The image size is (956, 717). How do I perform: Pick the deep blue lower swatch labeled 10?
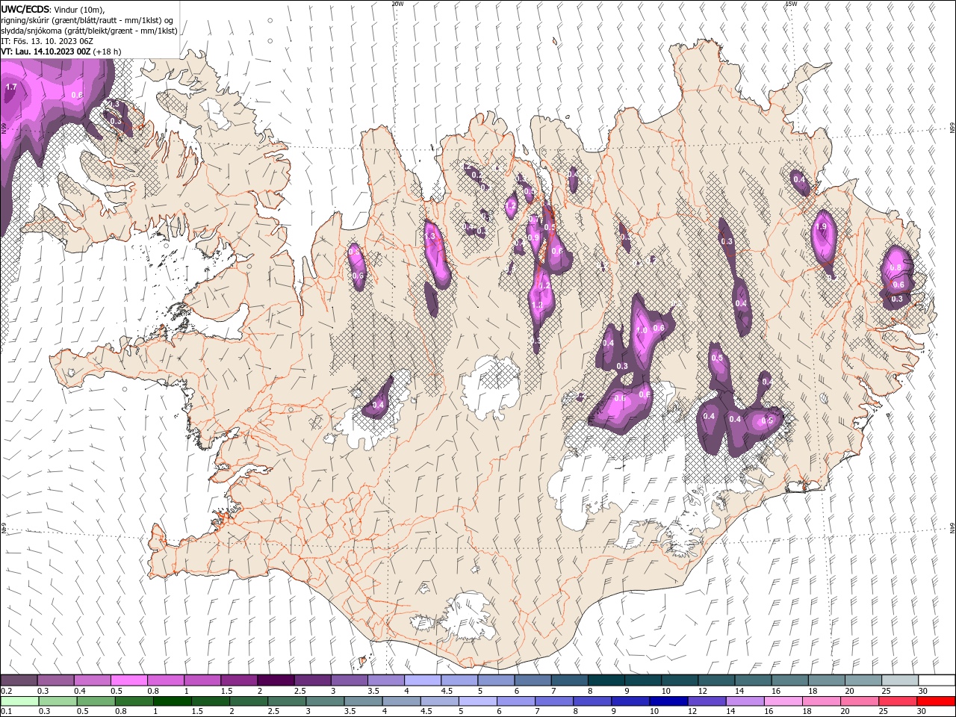point(668,701)
